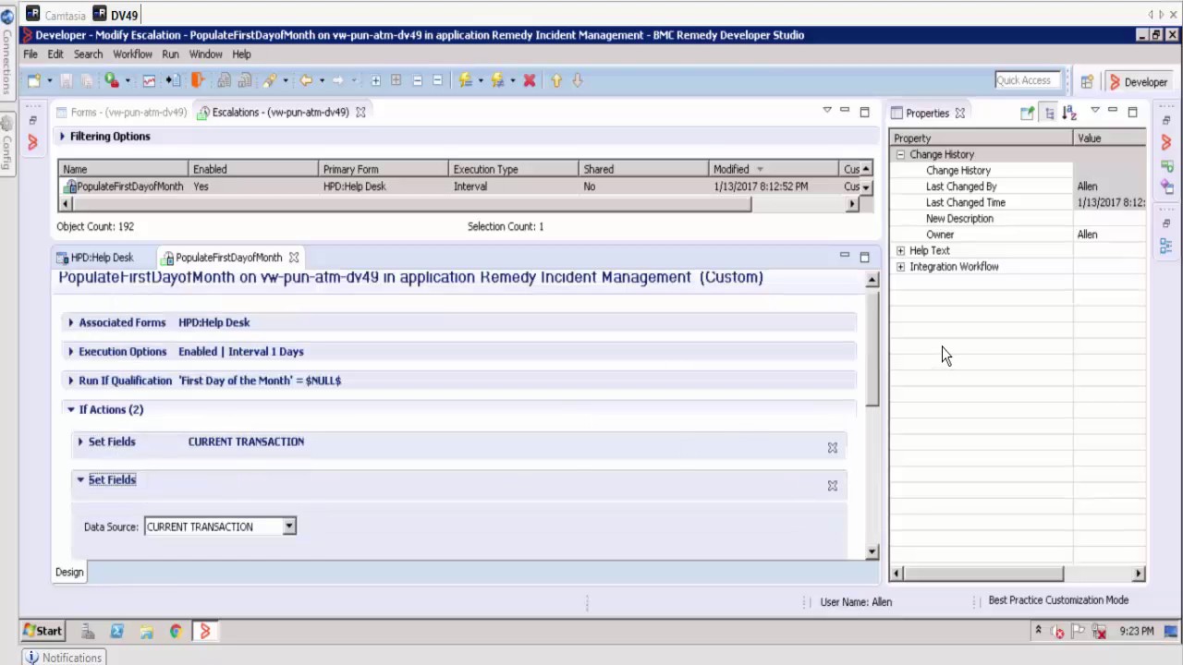Open the Window menu
The image size is (1183, 665).
[x=205, y=54]
